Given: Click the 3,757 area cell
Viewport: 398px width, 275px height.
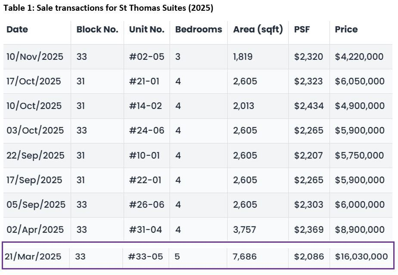Looking at the screenshot, I should (245, 229).
